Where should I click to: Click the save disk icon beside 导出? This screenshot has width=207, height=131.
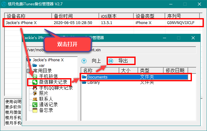111,61
